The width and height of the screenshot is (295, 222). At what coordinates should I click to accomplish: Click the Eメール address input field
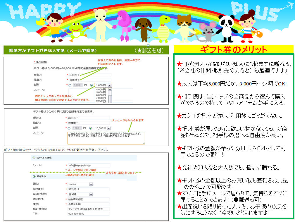pos(89,165)
